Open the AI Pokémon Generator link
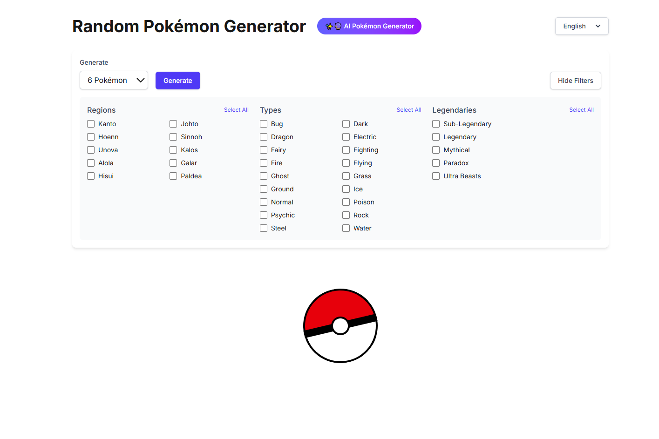 click(369, 26)
